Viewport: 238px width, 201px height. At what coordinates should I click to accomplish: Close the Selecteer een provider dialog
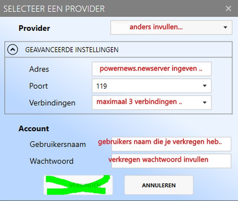click(x=228, y=9)
